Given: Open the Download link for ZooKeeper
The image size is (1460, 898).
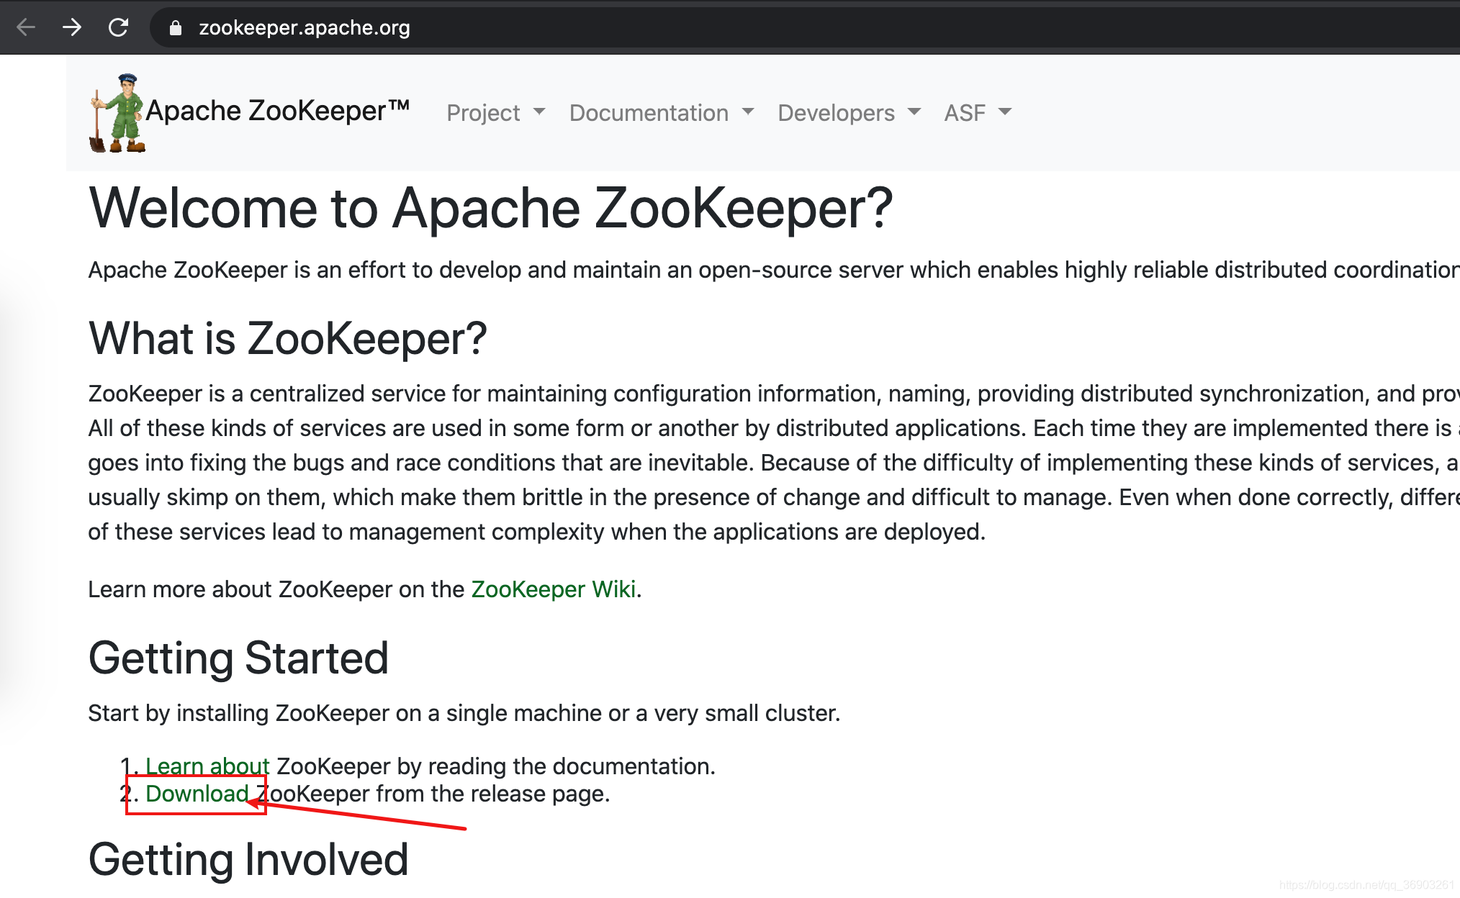Looking at the screenshot, I should click(x=197, y=794).
